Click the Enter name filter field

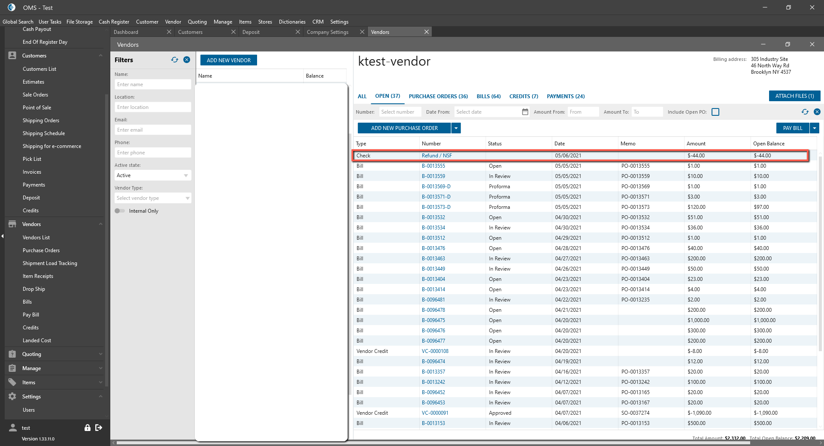(152, 84)
